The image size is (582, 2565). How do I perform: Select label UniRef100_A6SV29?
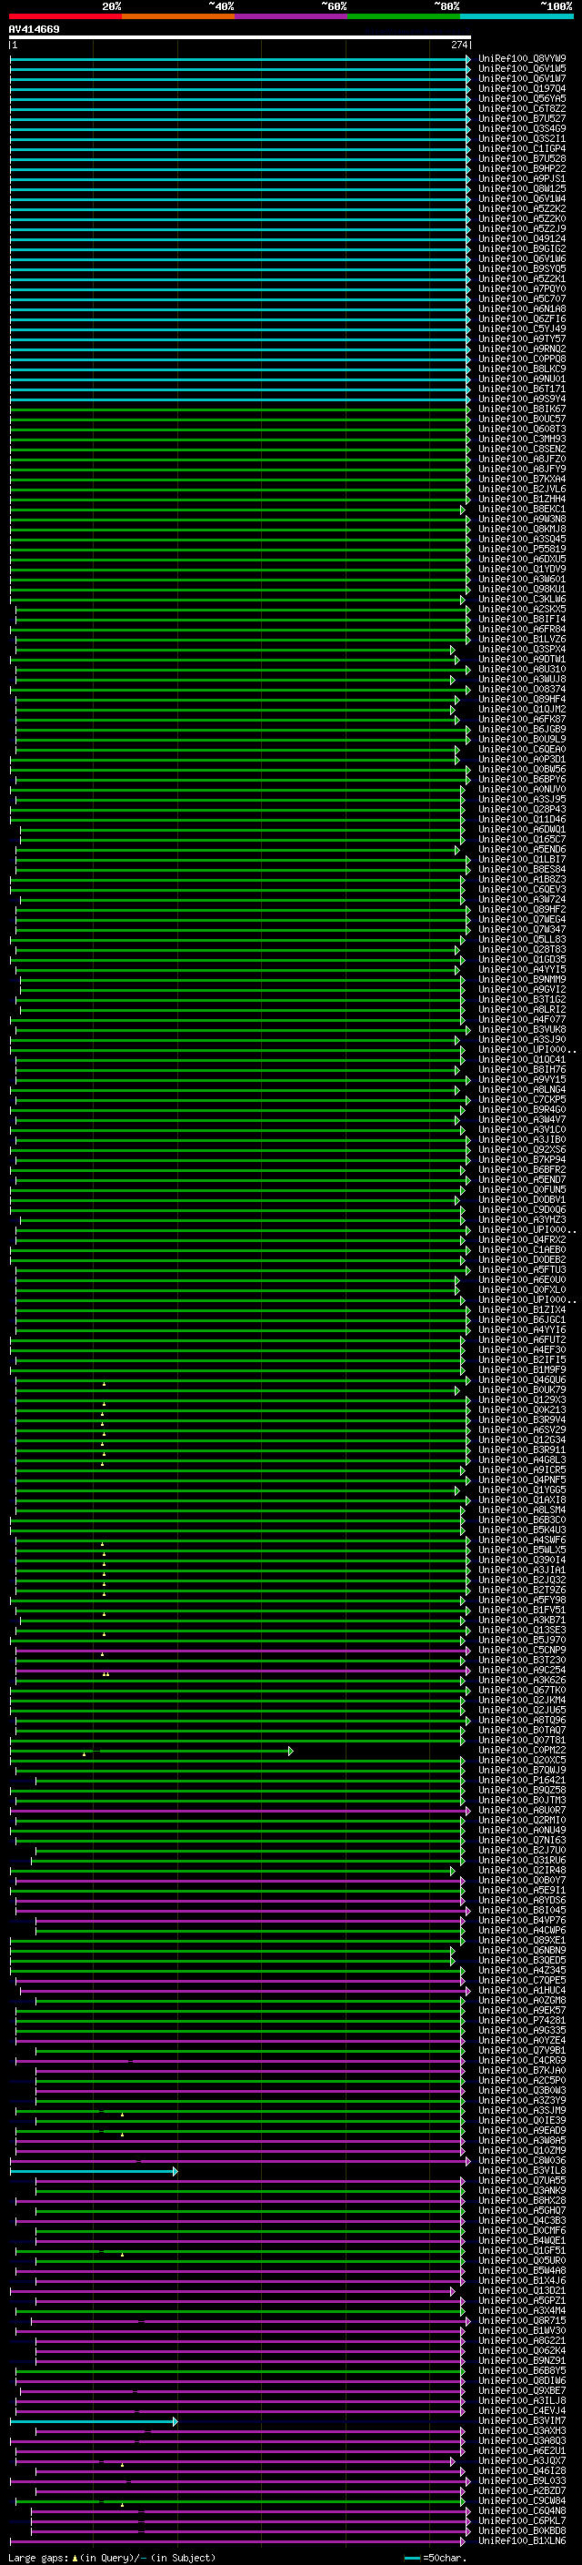pos(522,1429)
